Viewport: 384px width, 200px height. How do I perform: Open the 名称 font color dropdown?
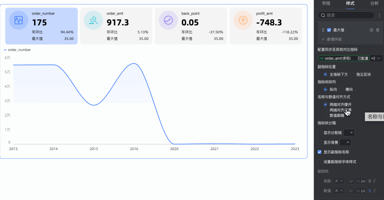[x=339, y=181]
